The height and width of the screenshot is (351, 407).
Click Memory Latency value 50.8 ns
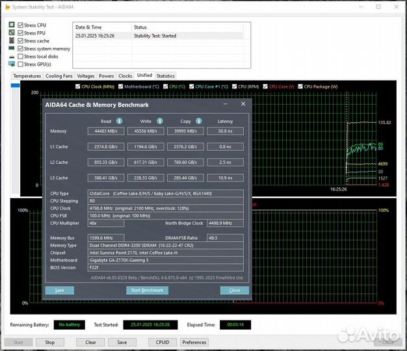click(x=225, y=131)
